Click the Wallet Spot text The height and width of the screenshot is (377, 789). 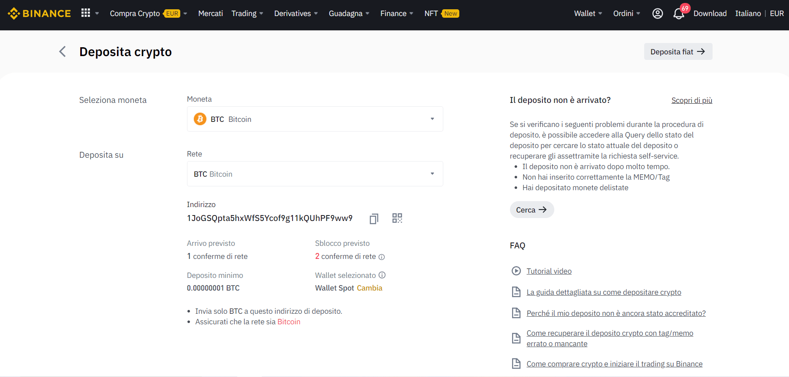click(334, 288)
